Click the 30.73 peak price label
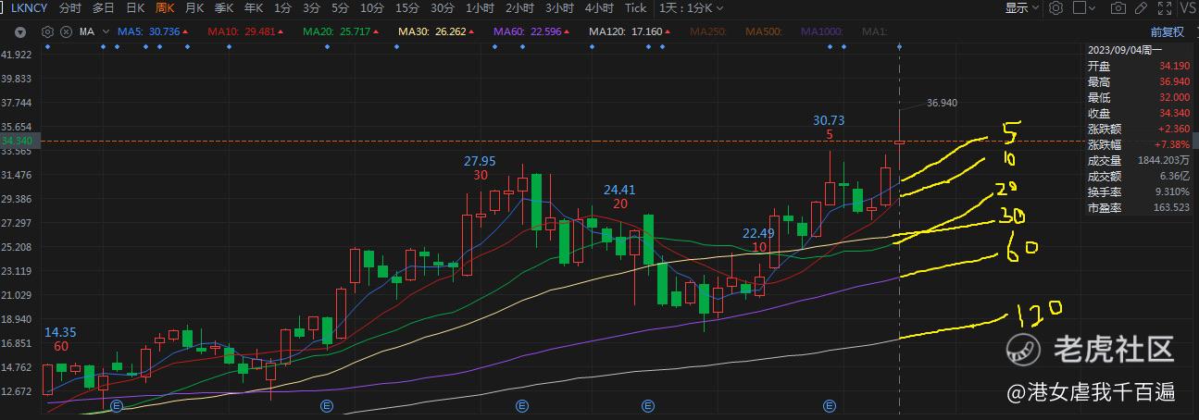The width and height of the screenshot is (1199, 420). pyautogui.click(x=829, y=120)
